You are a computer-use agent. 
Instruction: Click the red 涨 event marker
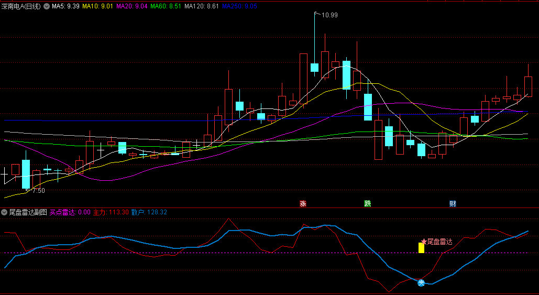point(303,204)
